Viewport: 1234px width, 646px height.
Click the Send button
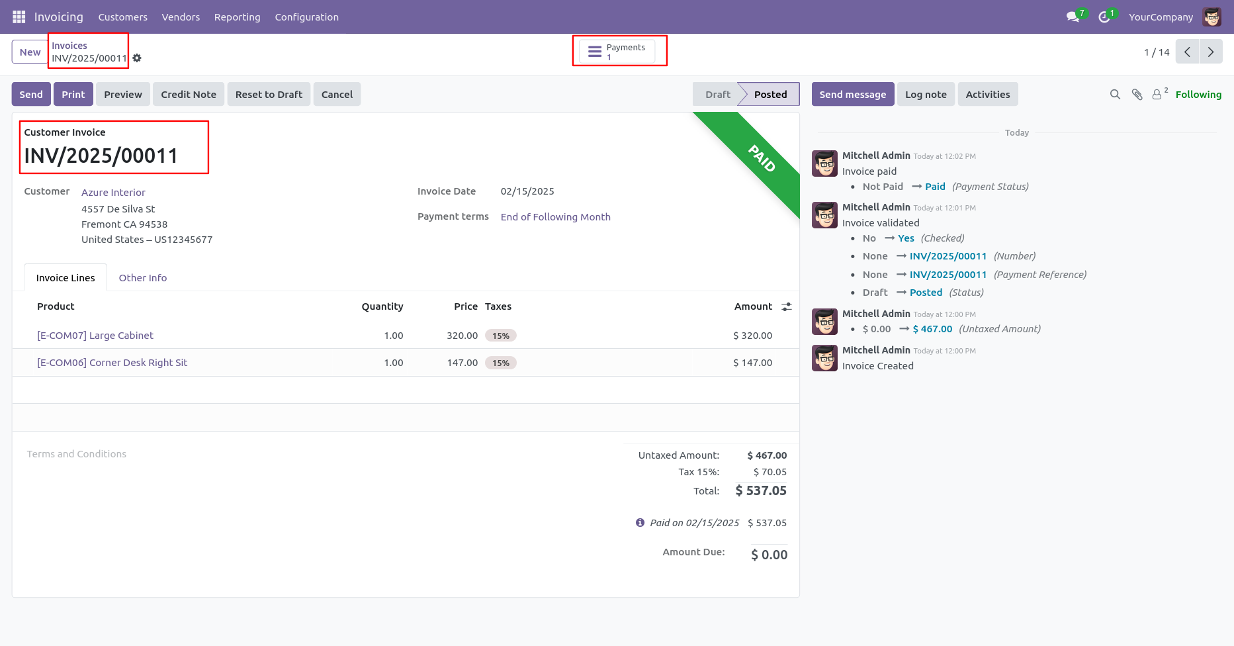(31, 94)
